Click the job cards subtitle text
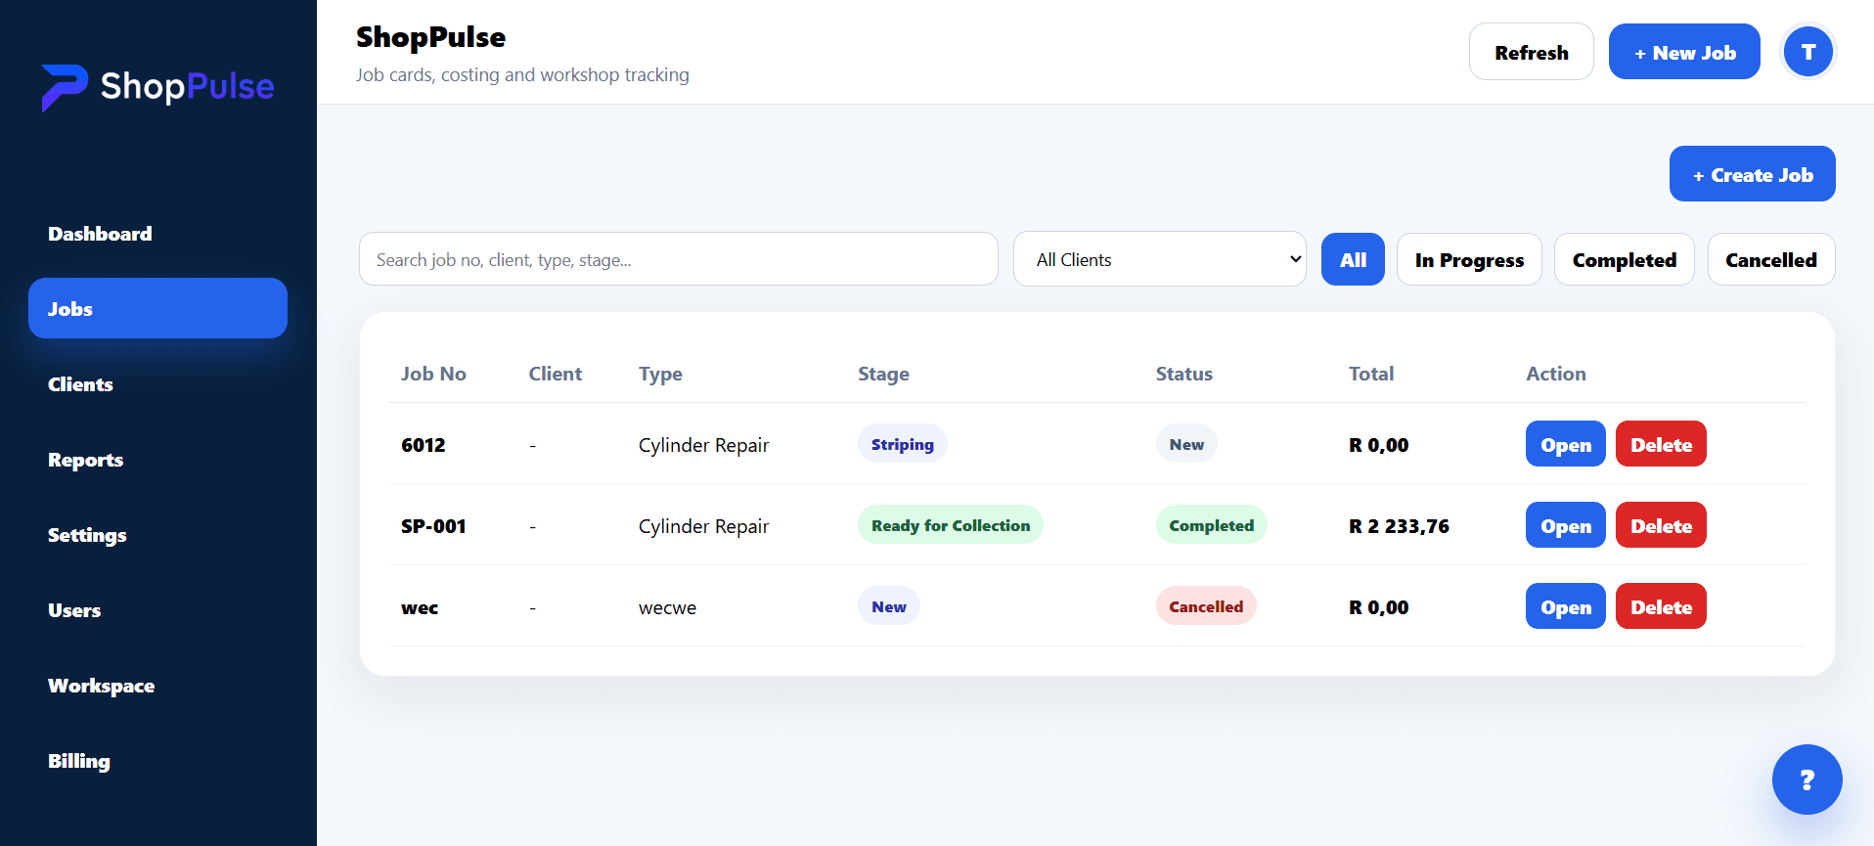 coord(522,75)
